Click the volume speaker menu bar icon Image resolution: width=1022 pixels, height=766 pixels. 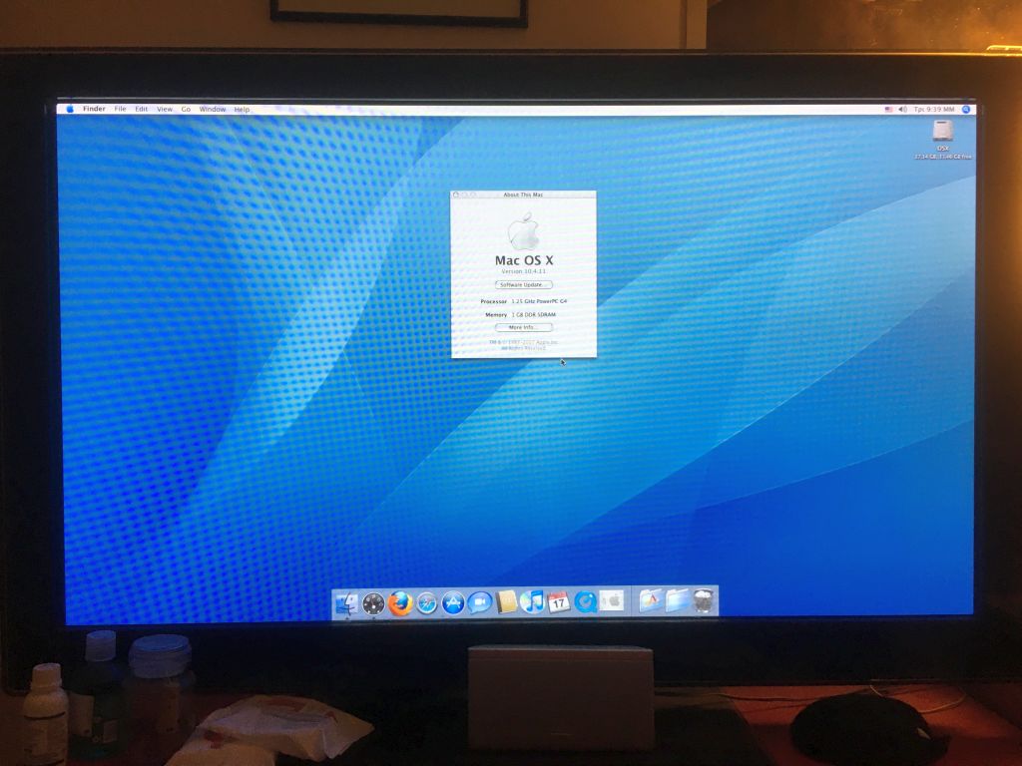tap(902, 110)
